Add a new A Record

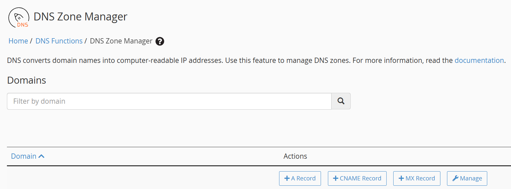tap(300, 178)
